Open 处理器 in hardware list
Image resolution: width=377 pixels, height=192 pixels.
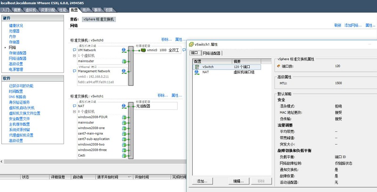[14, 31]
